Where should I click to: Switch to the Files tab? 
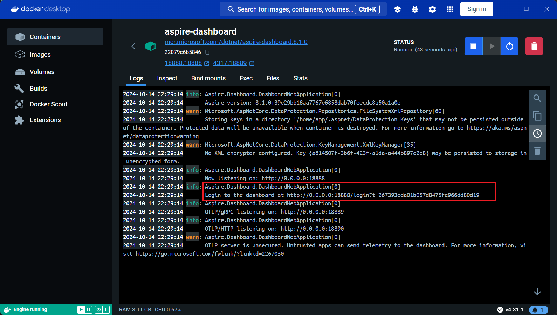pyautogui.click(x=273, y=78)
